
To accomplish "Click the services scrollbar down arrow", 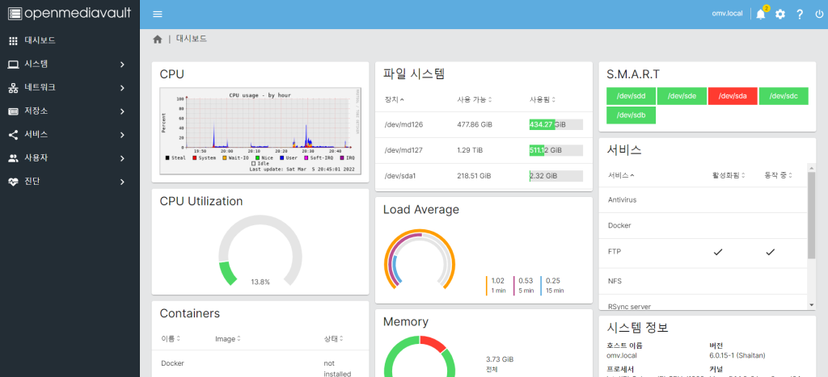I will [x=811, y=305].
